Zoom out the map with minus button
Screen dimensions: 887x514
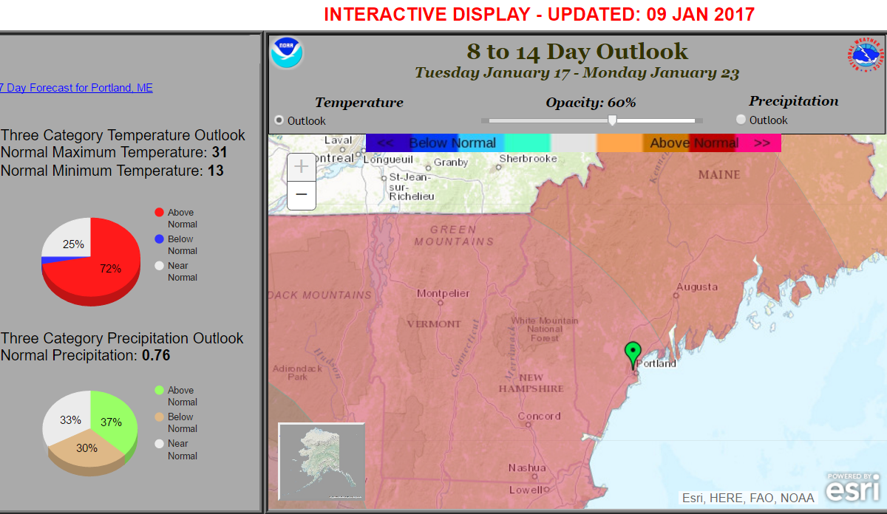pos(302,195)
